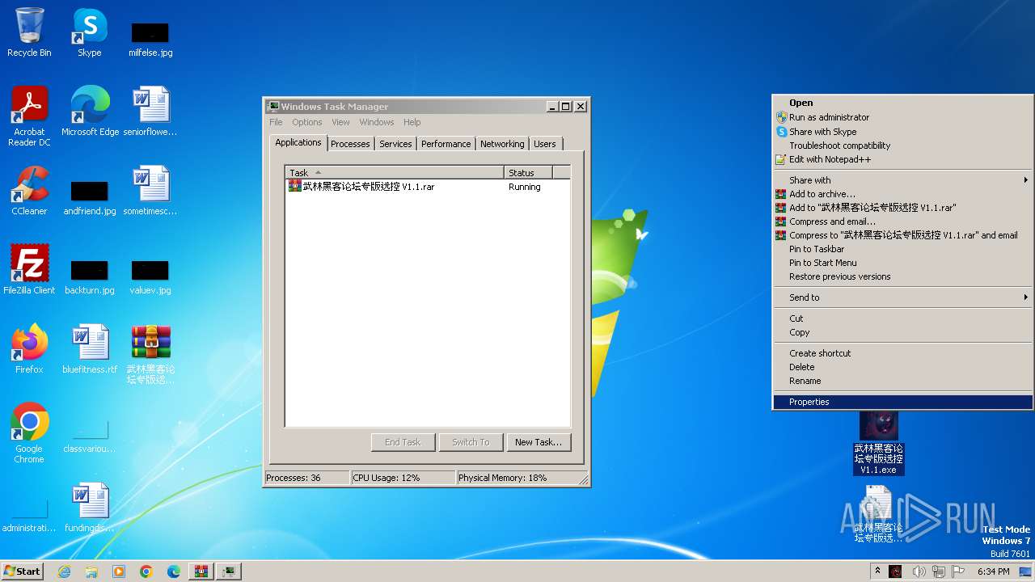Image resolution: width=1035 pixels, height=582 pixels.
Task: Select the bluefitness.rtf document icon
Action: pyautogui.click(x=90, y=348)
